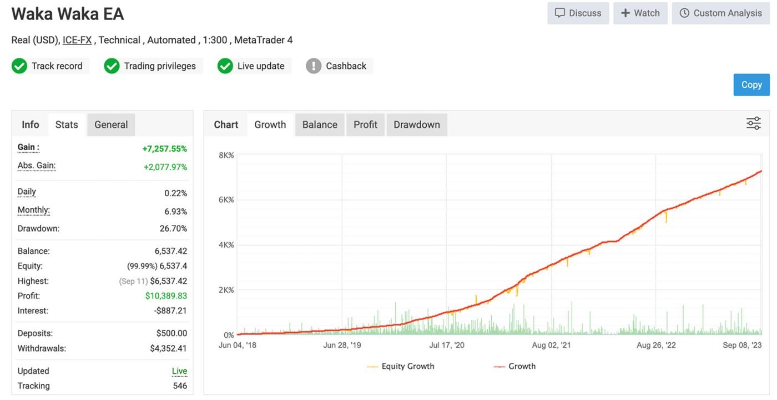Click the Discuss speech bubble icon

coord(560,13)
